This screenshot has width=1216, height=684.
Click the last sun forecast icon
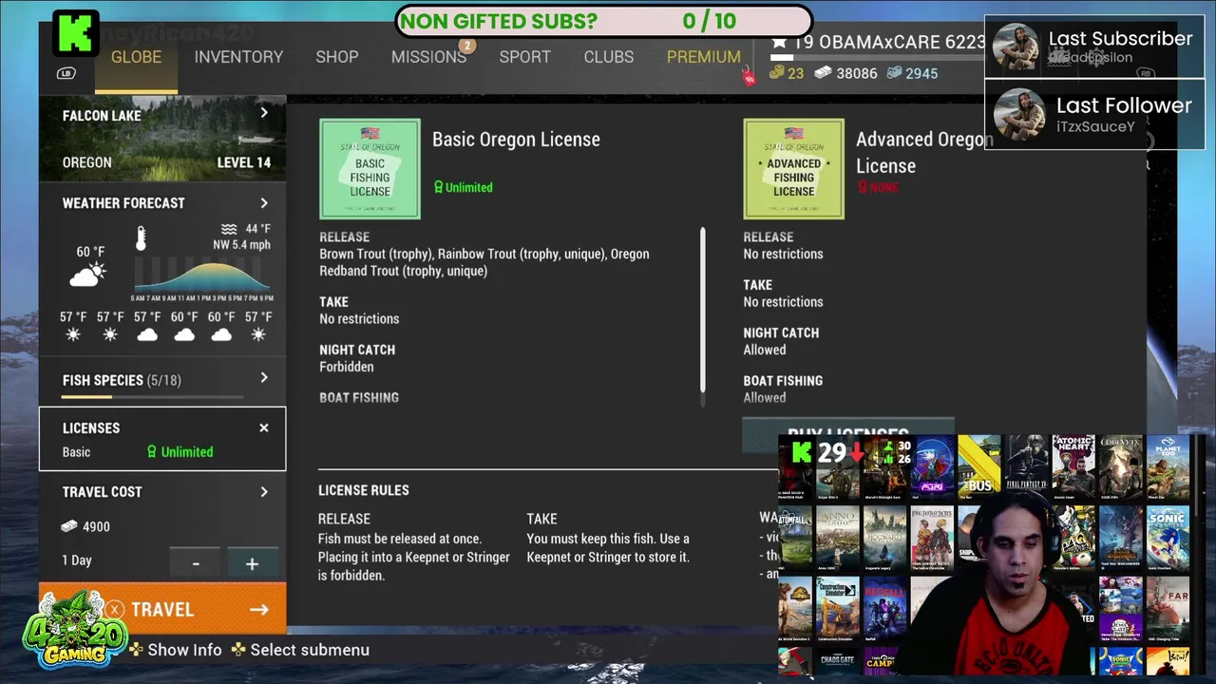coord(258,334)
